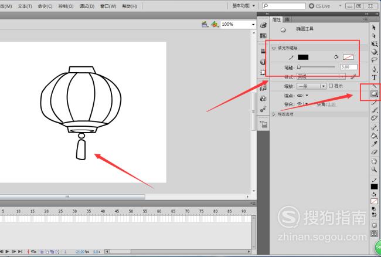Screen dimensions: 381x257
Task: Pick the toolbox no-fill color swatch
Action: 374,201
